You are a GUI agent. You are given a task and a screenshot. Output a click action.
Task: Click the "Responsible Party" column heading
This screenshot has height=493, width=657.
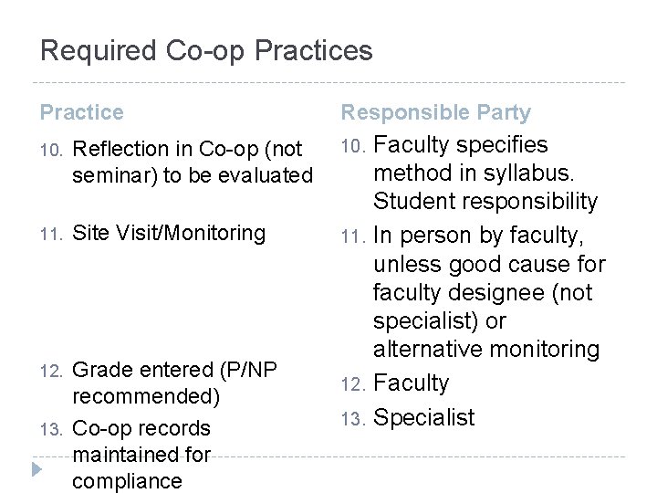435,112
